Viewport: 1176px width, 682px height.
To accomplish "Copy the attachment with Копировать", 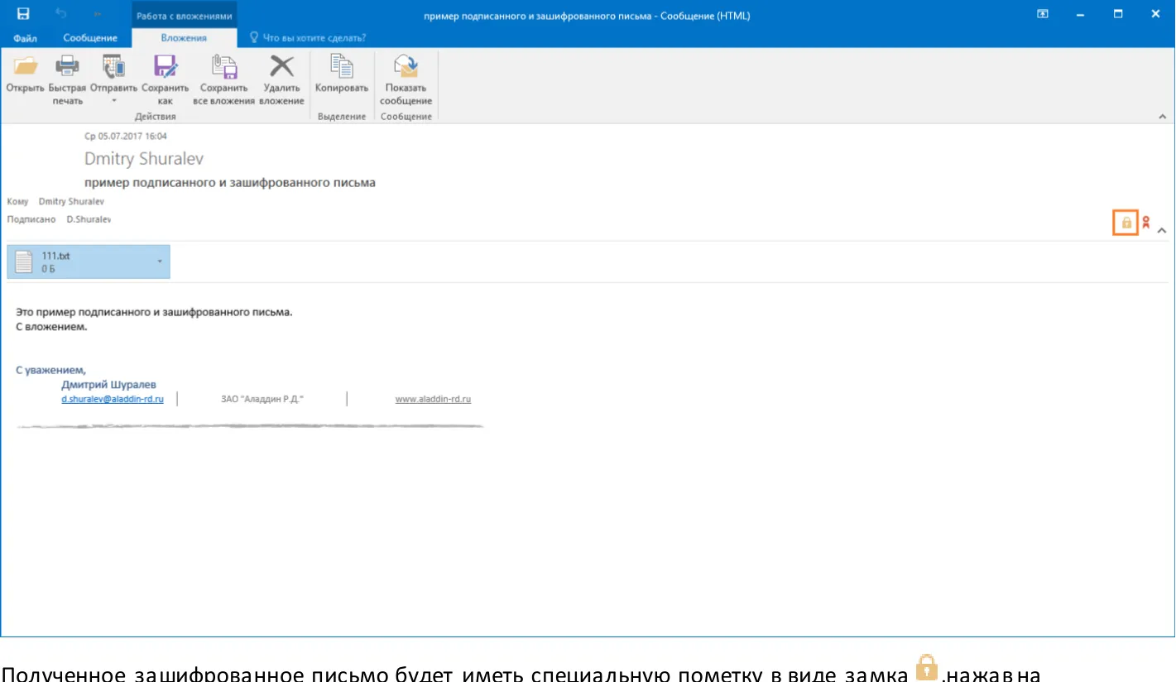I will click(341, 74).
